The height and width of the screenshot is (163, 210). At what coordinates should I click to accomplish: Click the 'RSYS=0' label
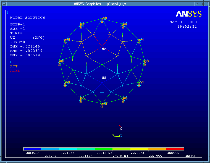click(17, 42)
